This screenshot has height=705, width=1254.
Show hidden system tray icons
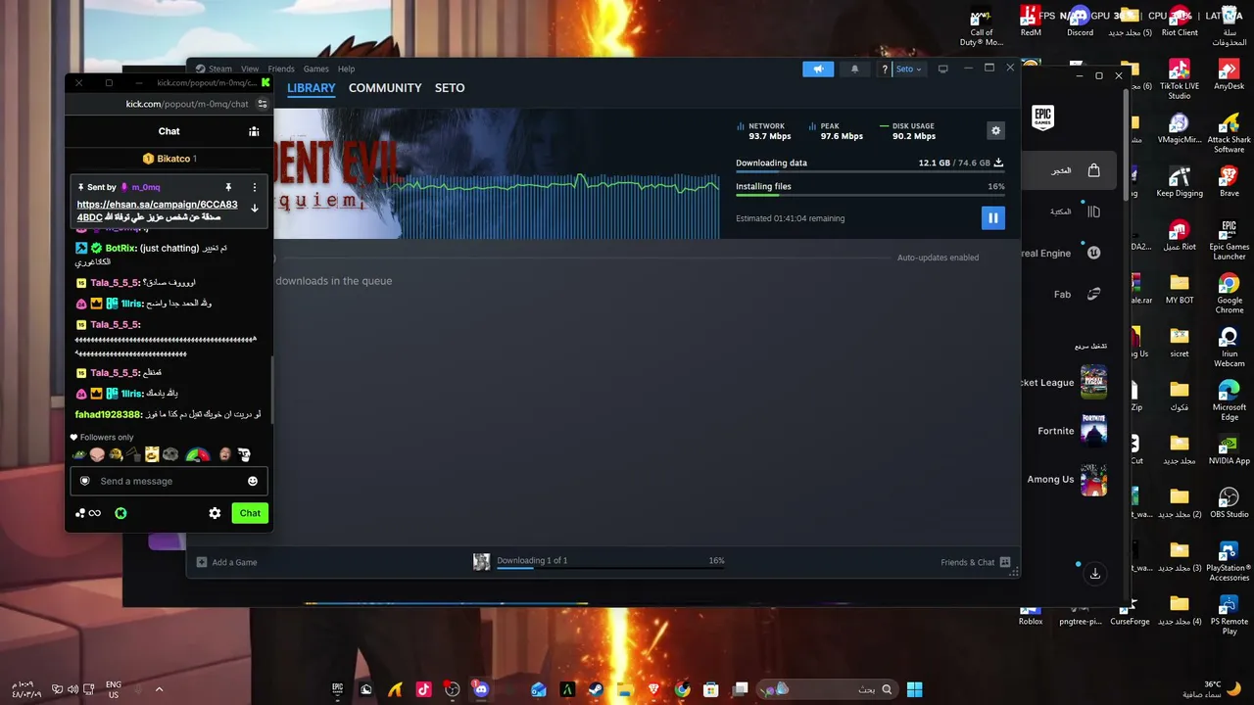pos(160,689)
